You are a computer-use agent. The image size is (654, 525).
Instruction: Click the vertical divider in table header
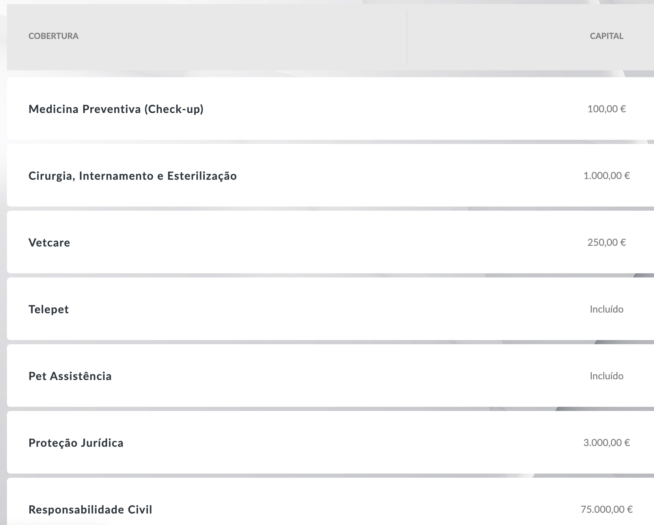(x=407, y=37)
